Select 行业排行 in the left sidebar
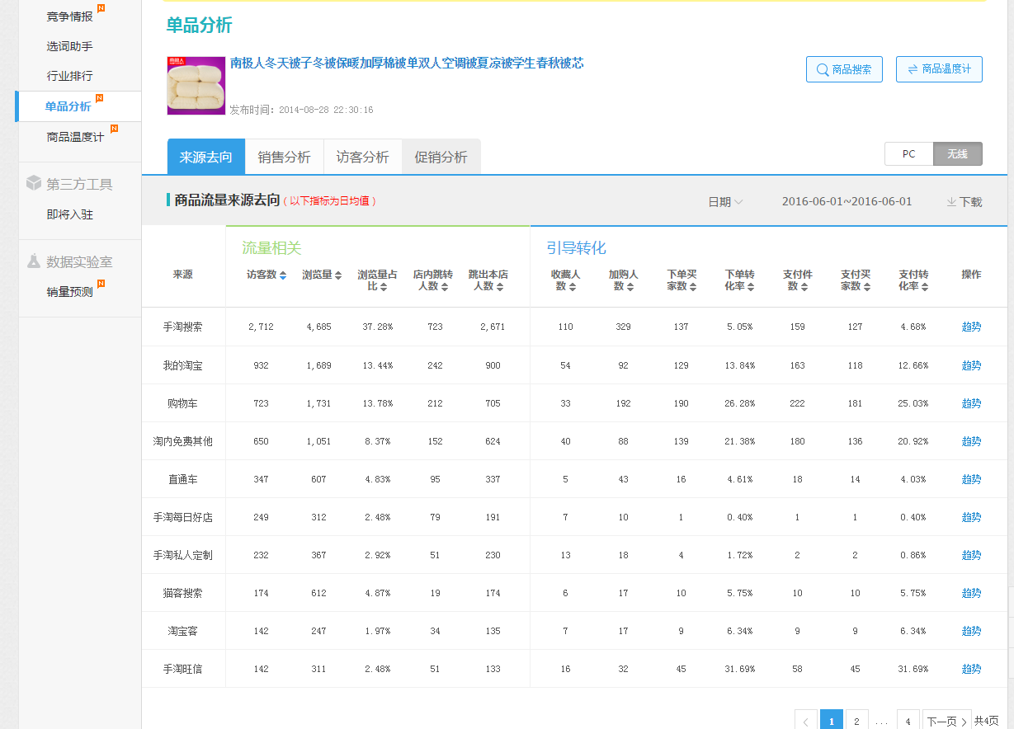 pos(69,76)
